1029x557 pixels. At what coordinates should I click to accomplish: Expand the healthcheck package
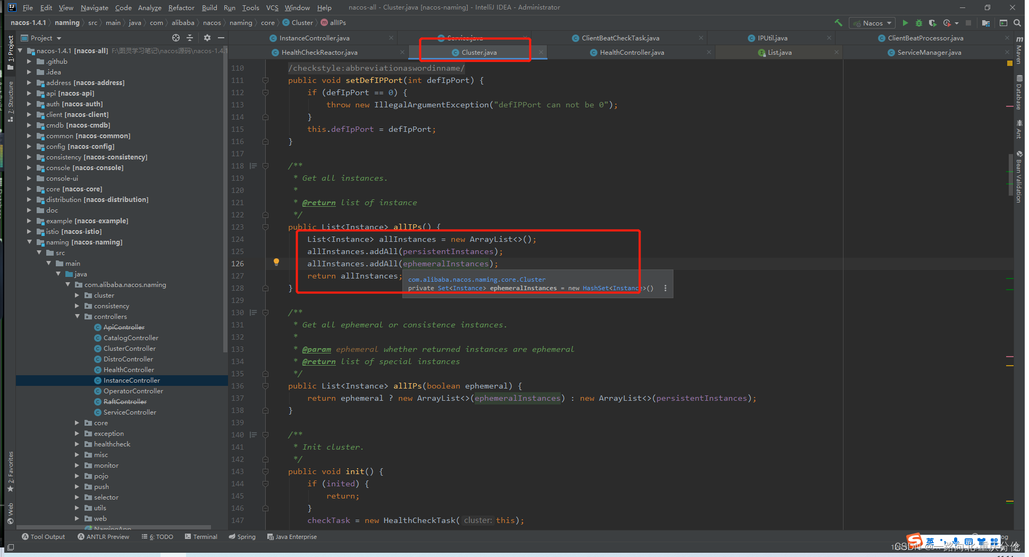[x=78, y=444]
